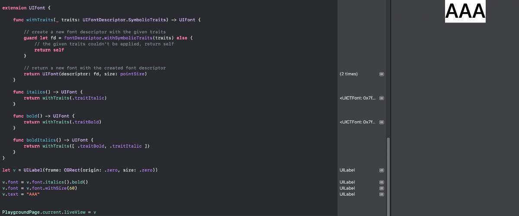Open Quick Look icon for the italics().bold() line result

[381, 182]
